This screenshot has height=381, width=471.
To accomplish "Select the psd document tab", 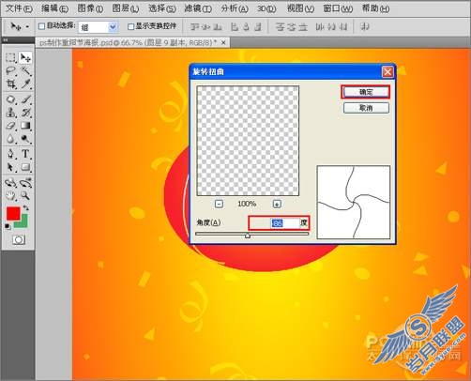I will pos(132,42).
